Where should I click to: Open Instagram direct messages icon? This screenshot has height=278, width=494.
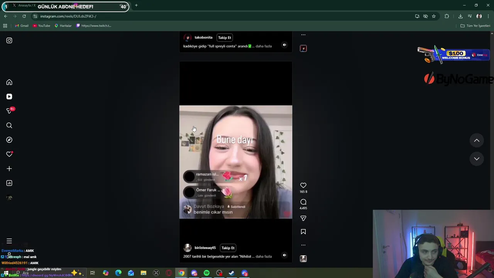pos(9,111)
